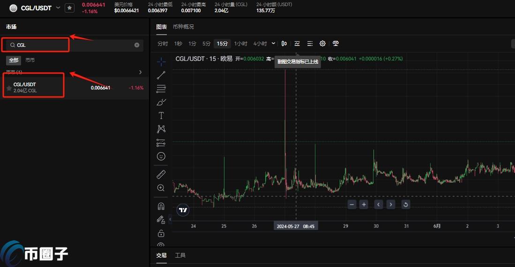The height and width of the screenshot is (267, 515).
Task: Expand the 币币 results section chevron
Action: click(x=140, y=72)
